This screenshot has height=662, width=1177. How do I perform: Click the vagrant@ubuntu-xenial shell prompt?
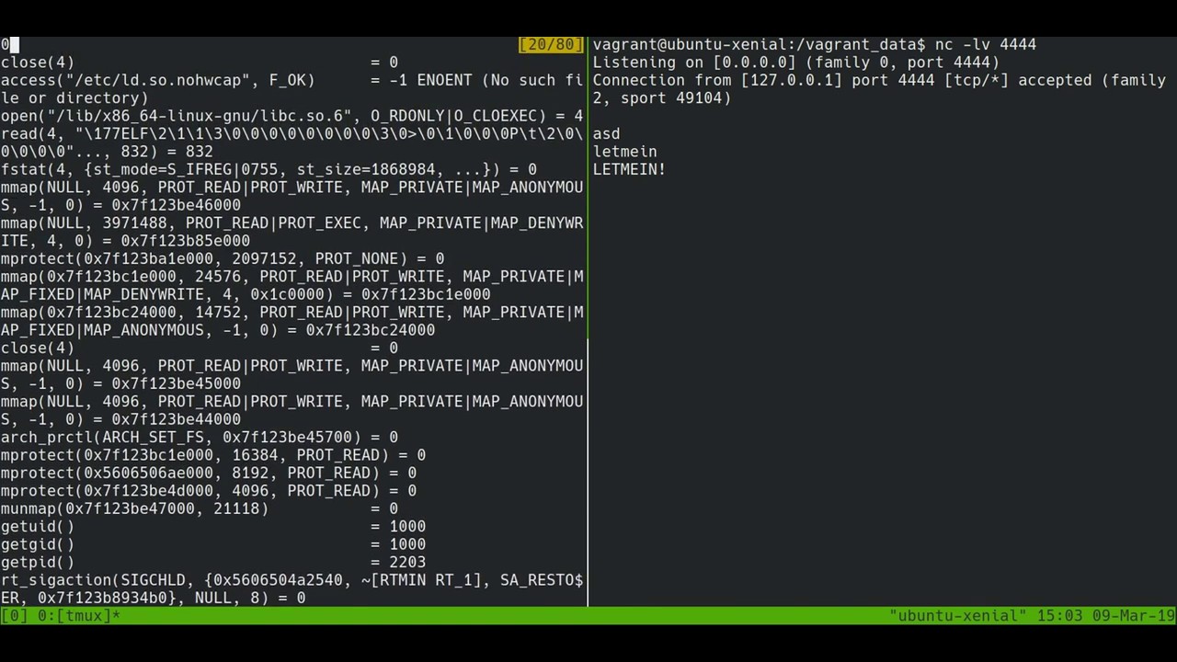pos(759,44)
